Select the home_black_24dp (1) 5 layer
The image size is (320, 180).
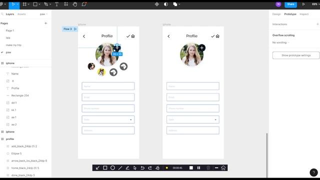pos(25,168)
